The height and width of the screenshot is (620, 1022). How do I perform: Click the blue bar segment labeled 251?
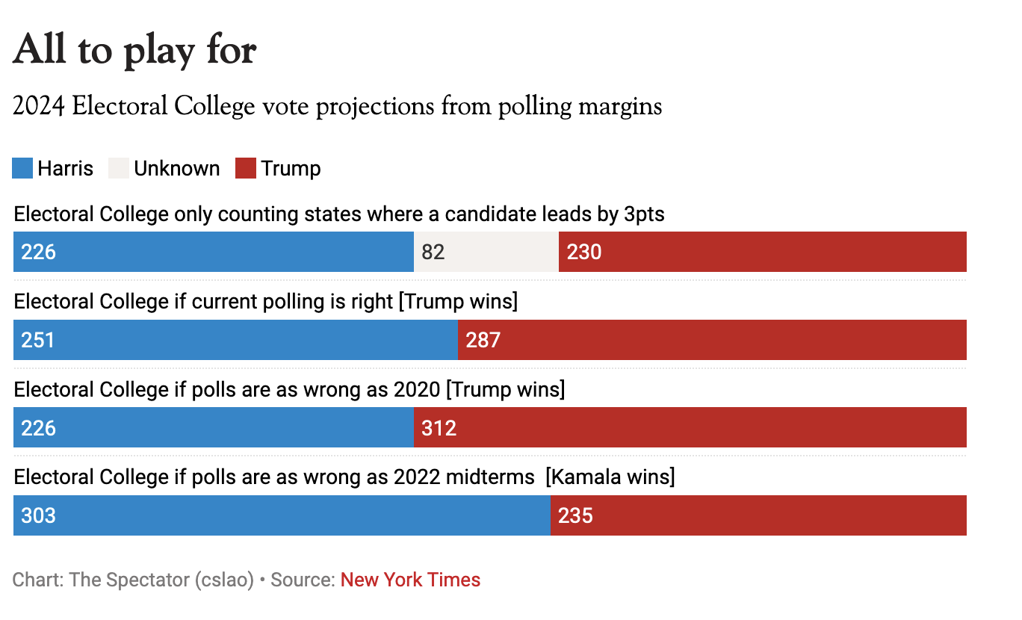(x=235, y=340)
